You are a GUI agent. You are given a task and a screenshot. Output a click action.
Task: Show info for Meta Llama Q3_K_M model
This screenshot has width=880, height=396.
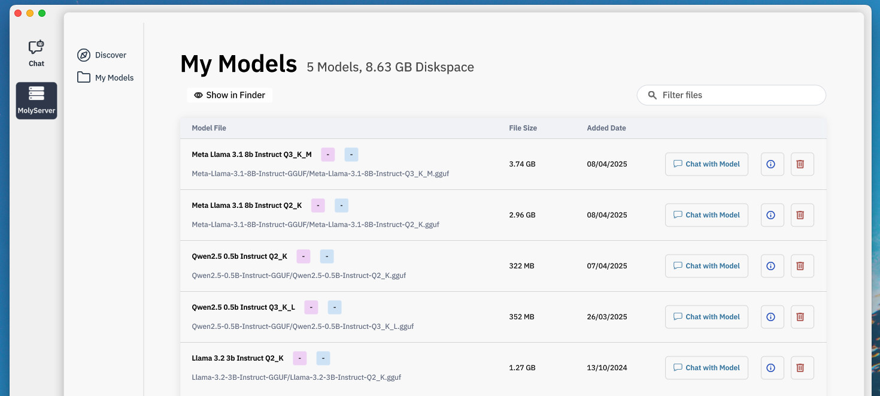coord(771,164)
